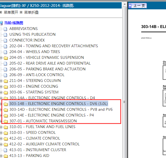Click the folder icon for 412-01 CLIMATE CONTROL
Image resolution: width=166 pixels, height=158 pixels.
(x=6, y=139)
